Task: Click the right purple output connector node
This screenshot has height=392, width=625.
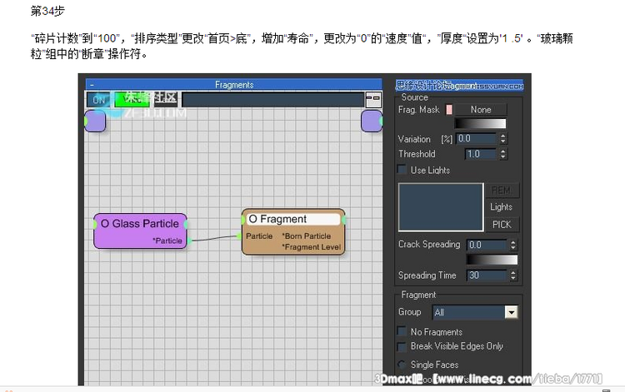Action: (372, 121)
